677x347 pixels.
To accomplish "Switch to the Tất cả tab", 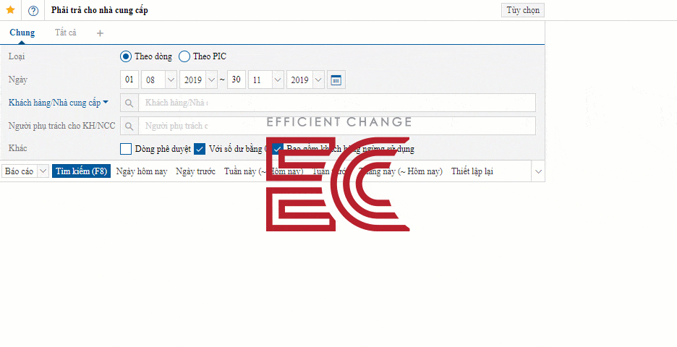I will pyautogui.click(x=66, y=33).
